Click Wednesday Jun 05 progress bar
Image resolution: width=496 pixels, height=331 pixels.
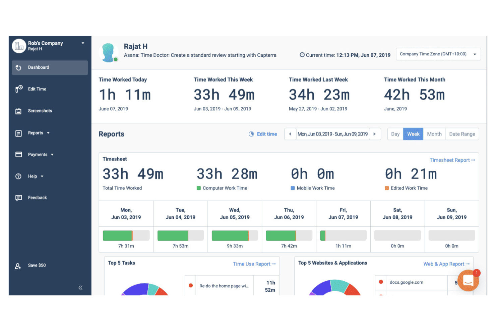(235, 235)
